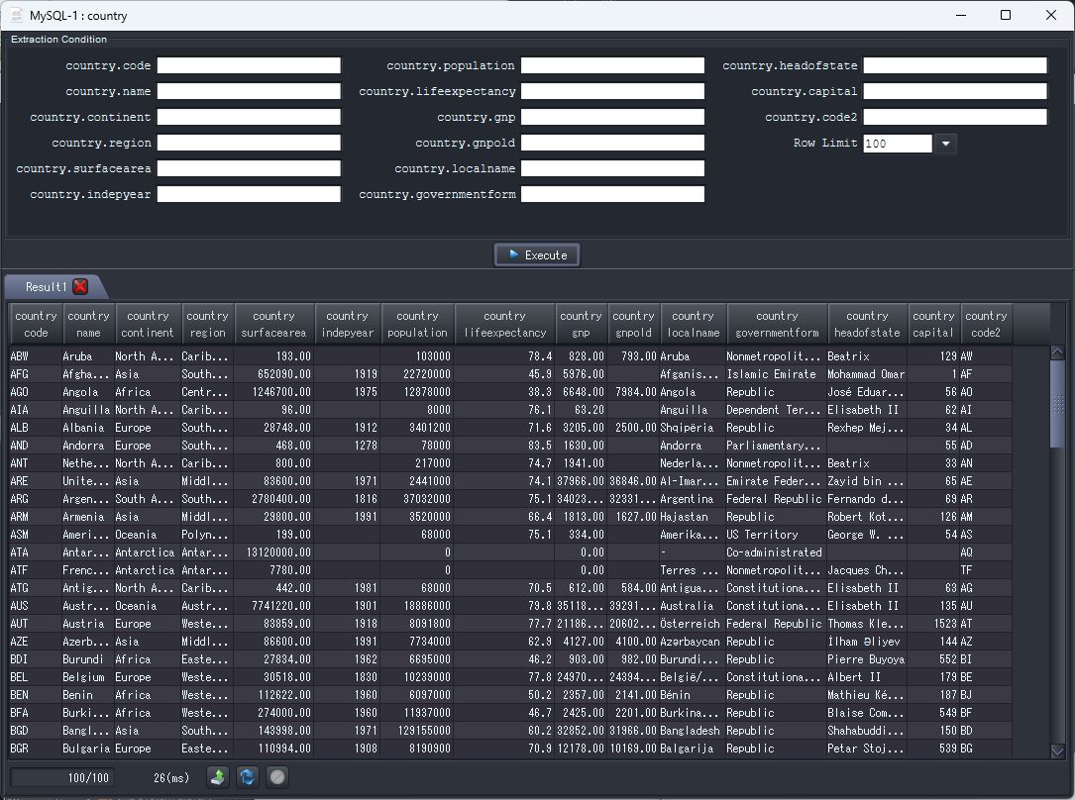Viewport: 1075px width, 800px height.
Task: Click the results scrollbar up arrow
Action: point(1057,352)
